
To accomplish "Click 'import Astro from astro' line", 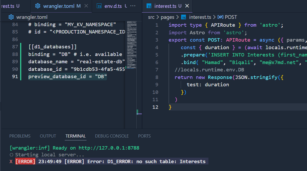I will [x=208, y=33].
